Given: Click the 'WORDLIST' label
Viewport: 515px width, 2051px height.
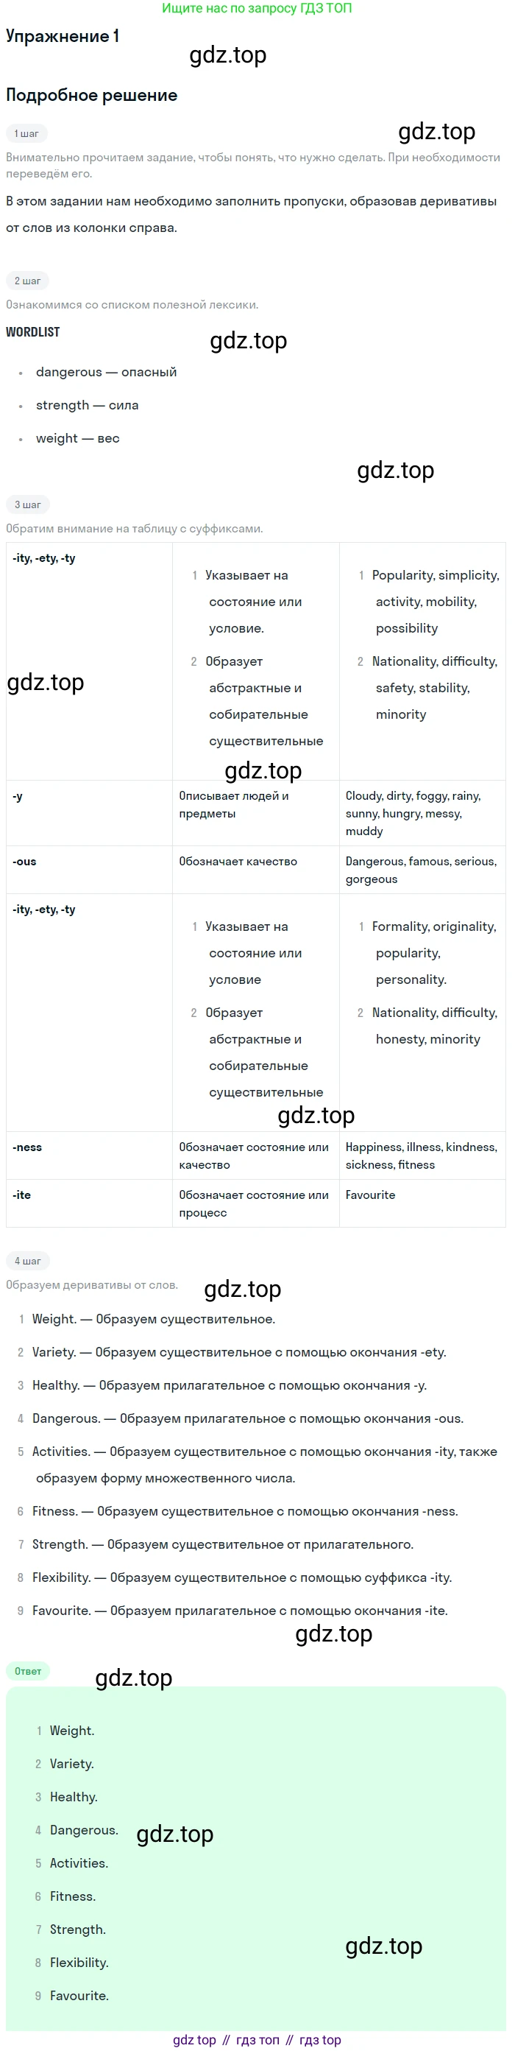Looking at the screenshot, I should [32, 332].
